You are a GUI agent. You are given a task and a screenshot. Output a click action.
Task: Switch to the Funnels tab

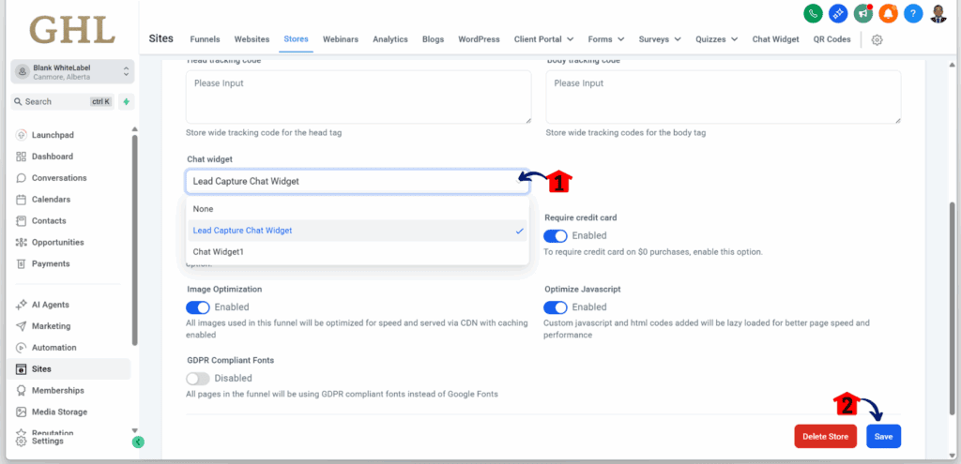[x=205, y=39]
